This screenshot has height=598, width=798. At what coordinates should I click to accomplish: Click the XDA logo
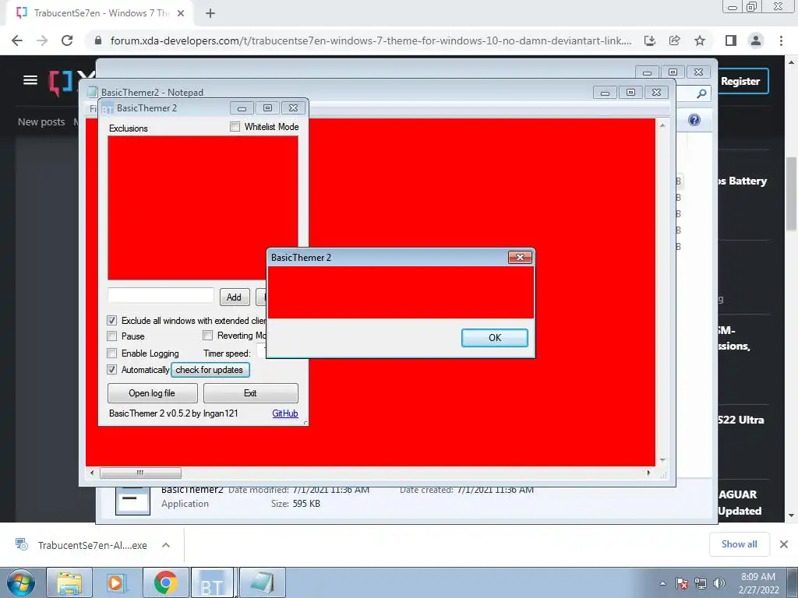71,81
